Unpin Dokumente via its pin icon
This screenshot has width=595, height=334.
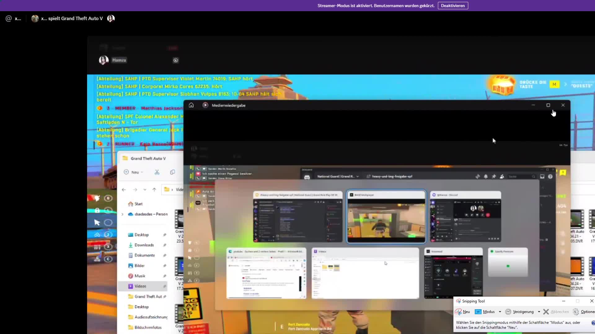165,255
